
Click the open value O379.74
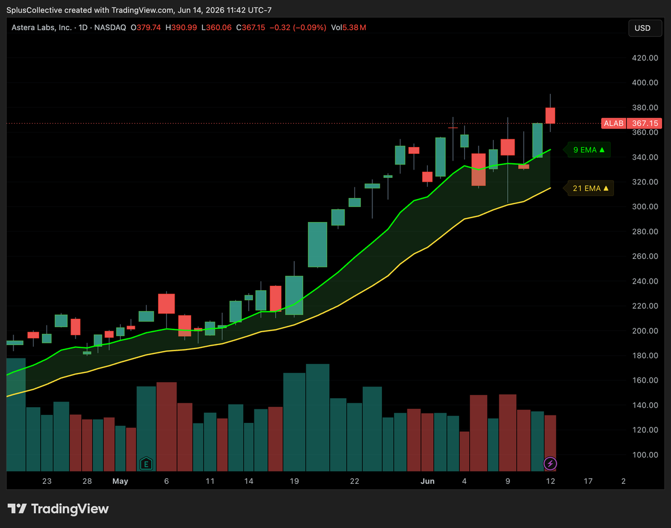[x=146, y=27]
